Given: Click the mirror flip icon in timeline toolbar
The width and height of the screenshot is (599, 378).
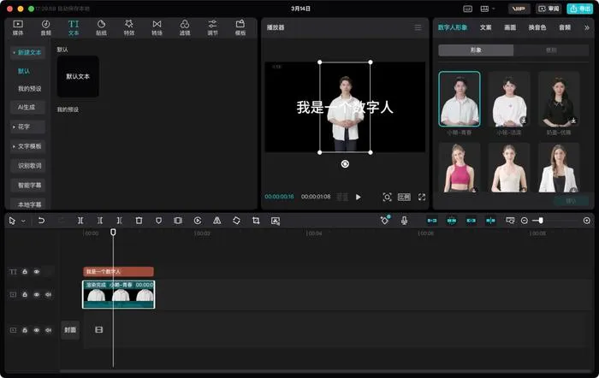Looking at the screenshot, I should [x=216, y=221].
